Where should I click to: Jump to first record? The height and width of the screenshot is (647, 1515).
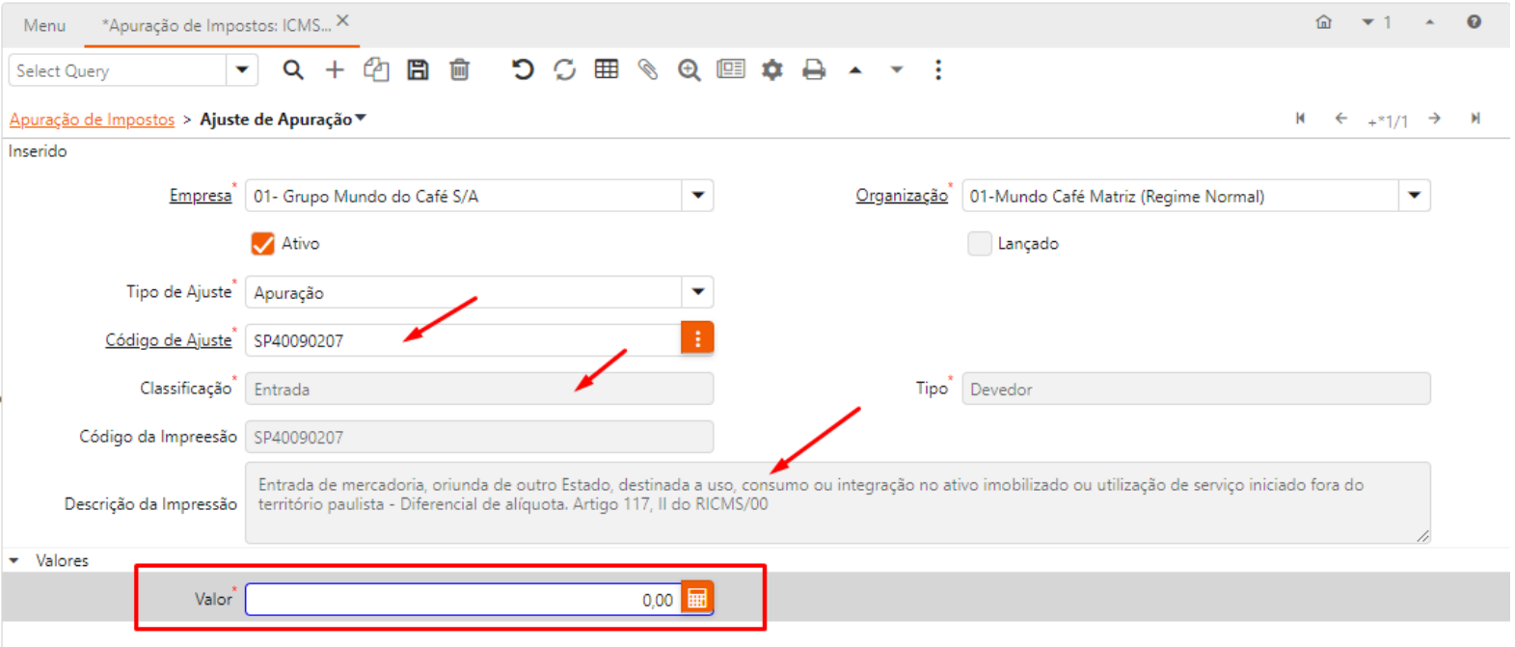tap(1301, 119)
